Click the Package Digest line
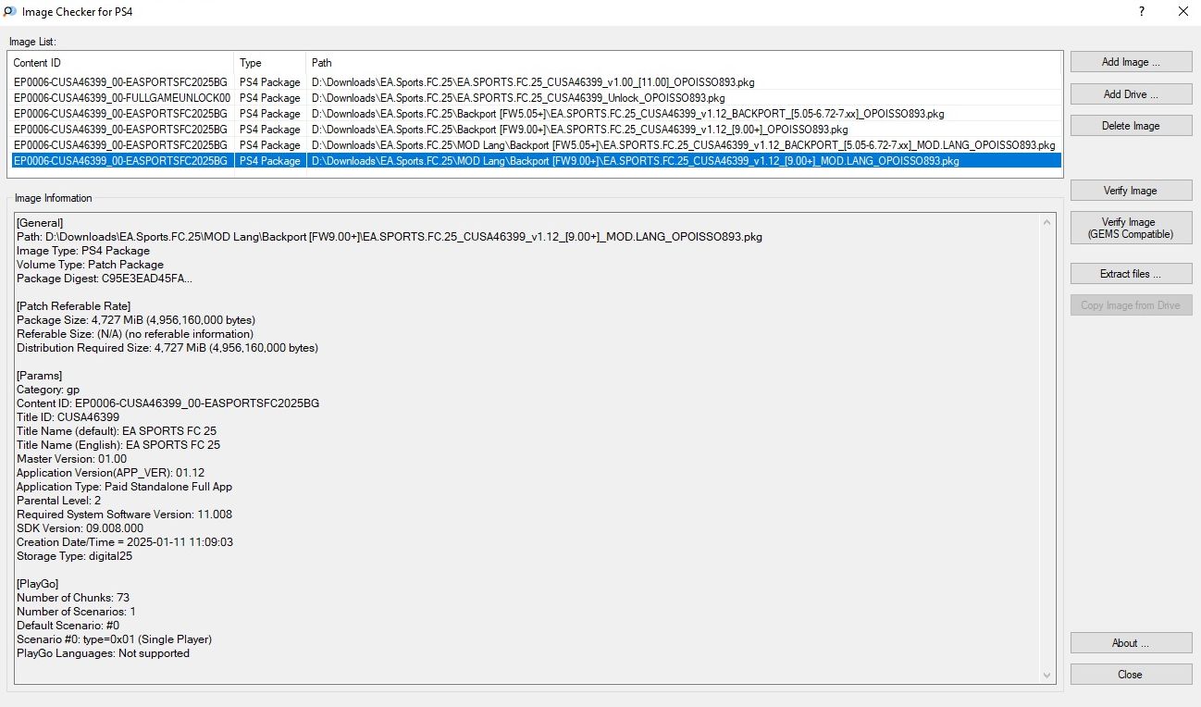 click(105, 279)
